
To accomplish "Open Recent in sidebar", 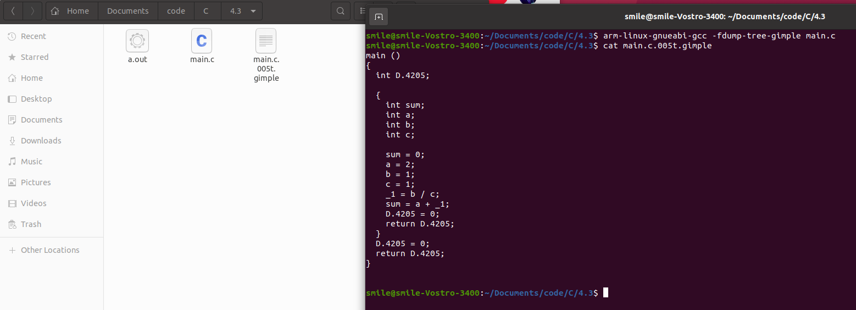I will pyautogui.click(x=52, y=36).
